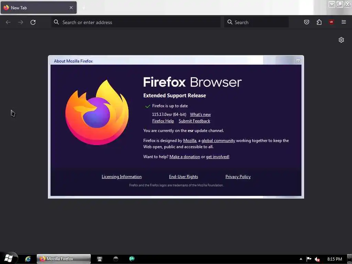Click the 115.13.0esr (64-bit) version text

click(x=169, y=114)
